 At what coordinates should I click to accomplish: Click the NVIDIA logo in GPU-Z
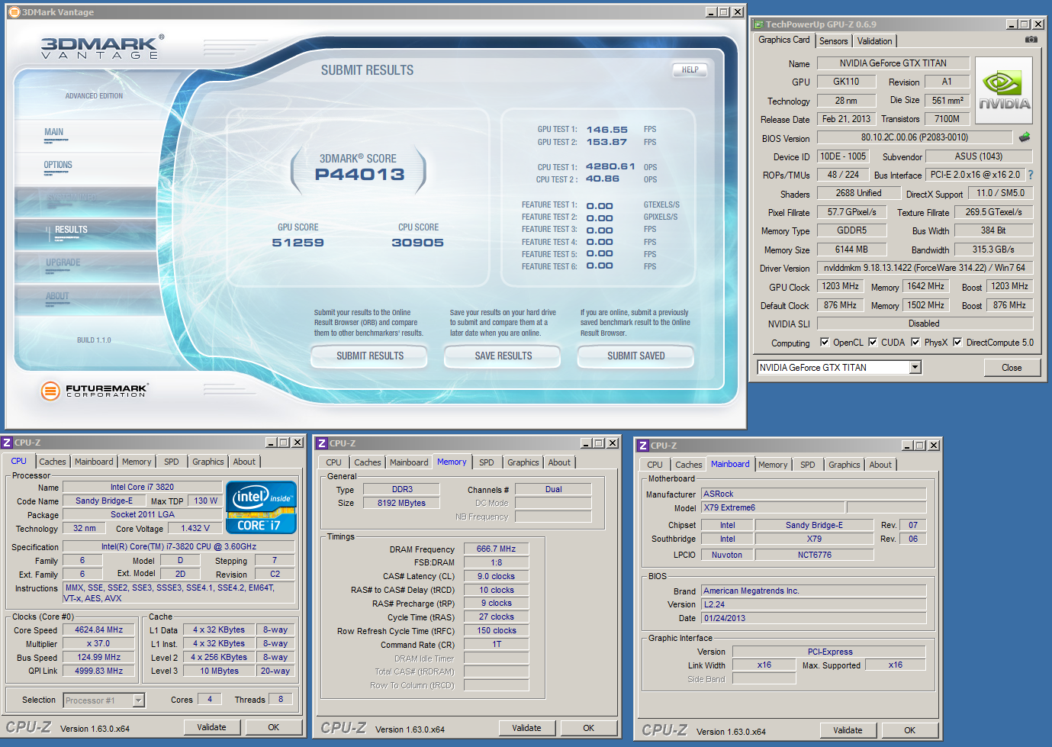click(1004, 90)
